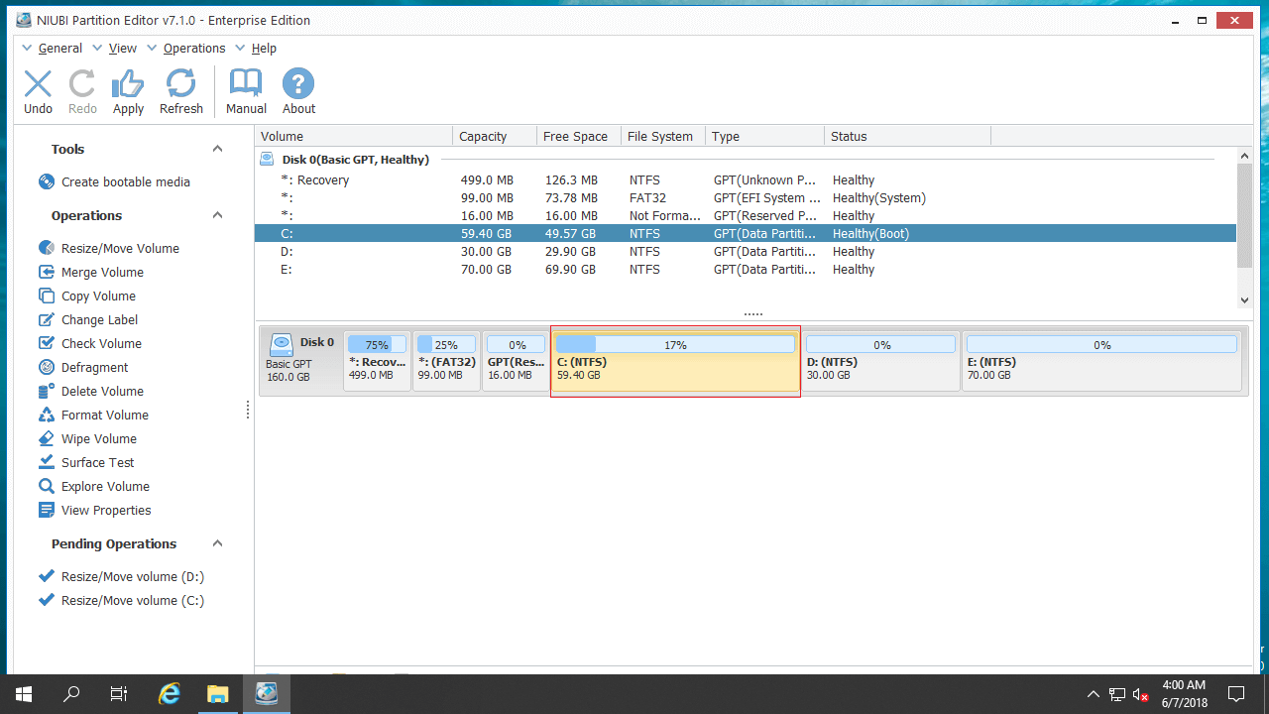This screenshot has height=714, width=1269.
Task: Toggle pending Resize/Move volume (D:) checkmark
Action: [46, 576]
